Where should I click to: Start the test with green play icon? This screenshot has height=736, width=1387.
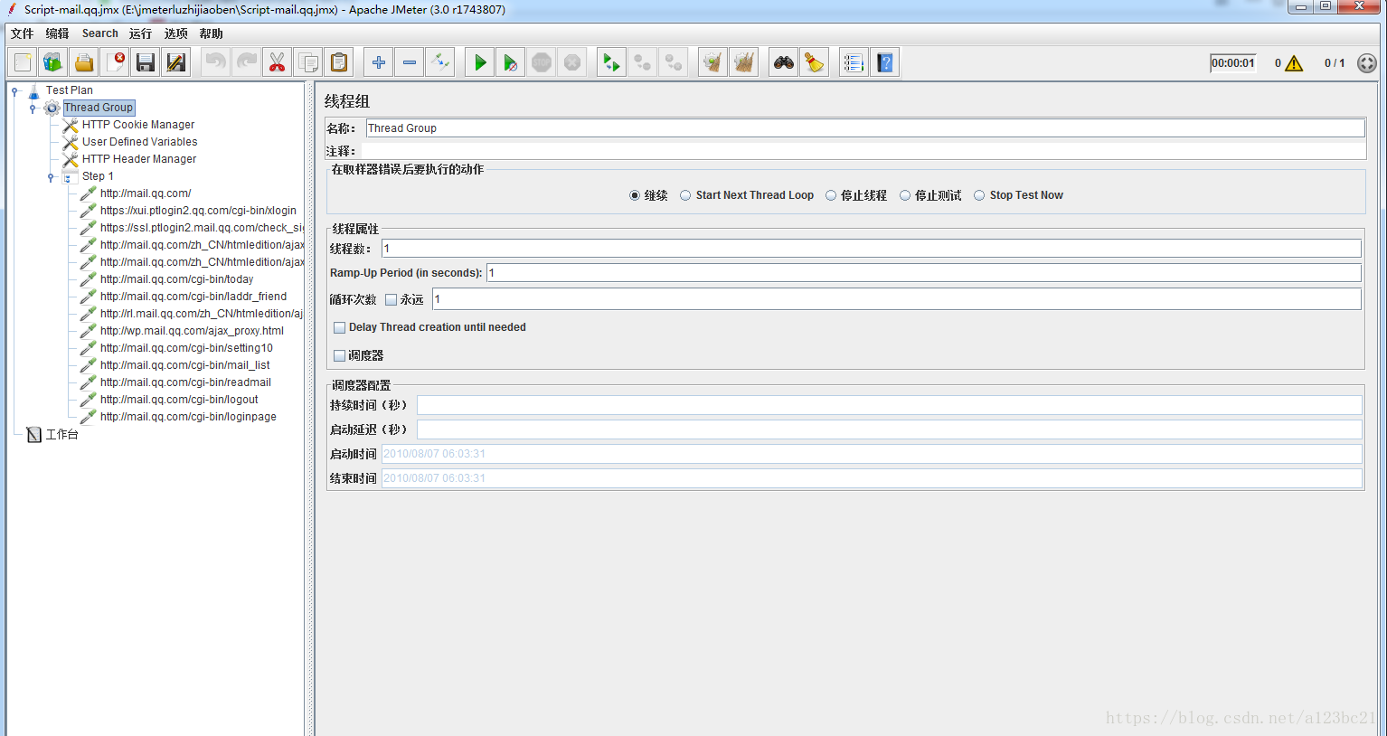[480, 62]
